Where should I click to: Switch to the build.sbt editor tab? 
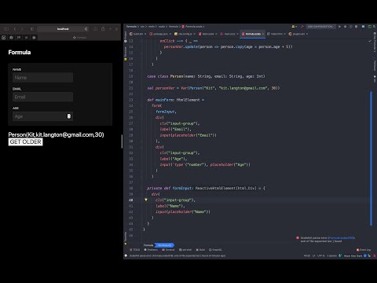pyautogui.click(x=137, y=34)
